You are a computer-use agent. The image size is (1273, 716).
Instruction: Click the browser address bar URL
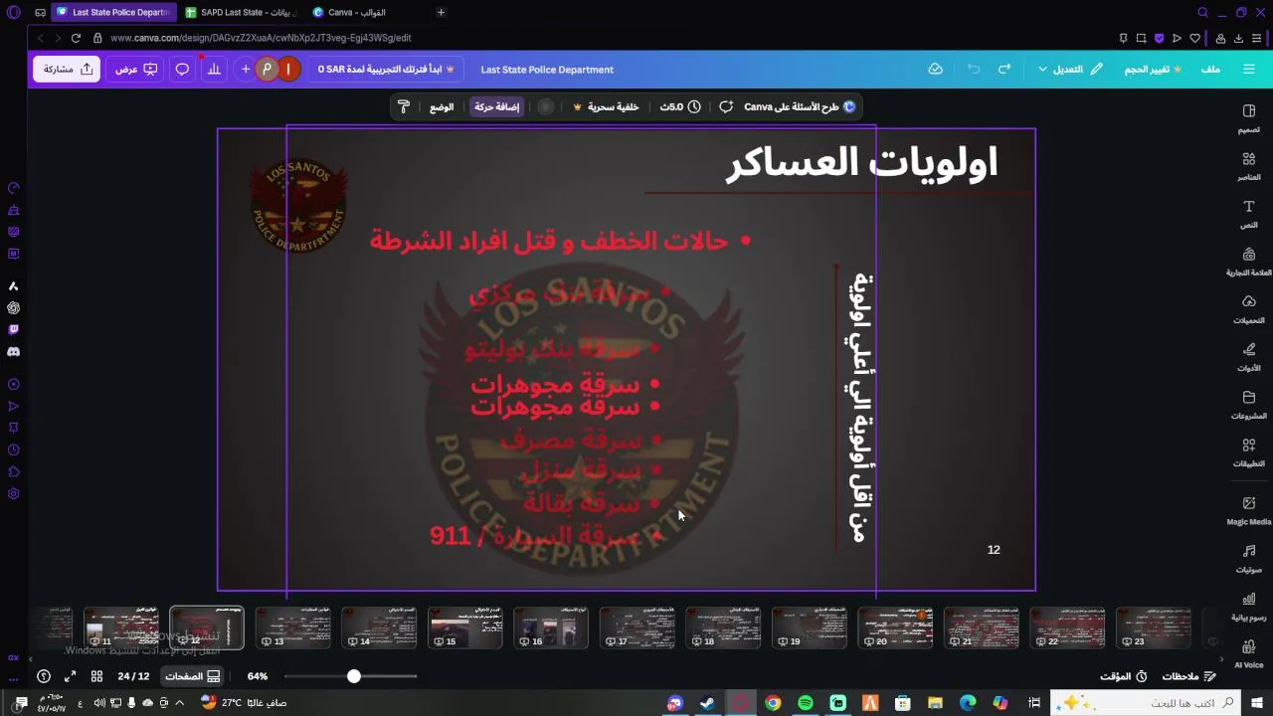(261, 38)
